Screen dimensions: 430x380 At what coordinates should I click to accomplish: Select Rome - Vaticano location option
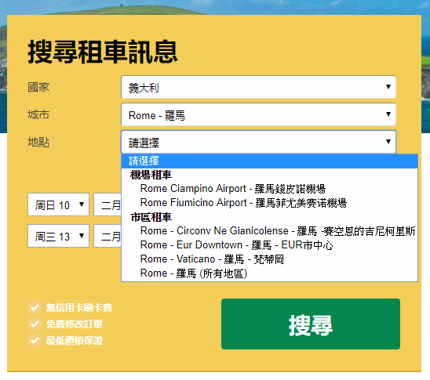[269, 259]
